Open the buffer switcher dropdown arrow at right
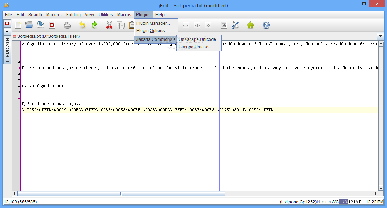This screenshot has height=208, width=387. tap(381, 36)
